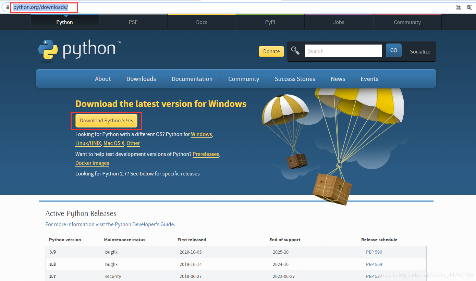Screen dimensions: 476x281
Task: Click the translate page icon
Action: tap(470, 7)
